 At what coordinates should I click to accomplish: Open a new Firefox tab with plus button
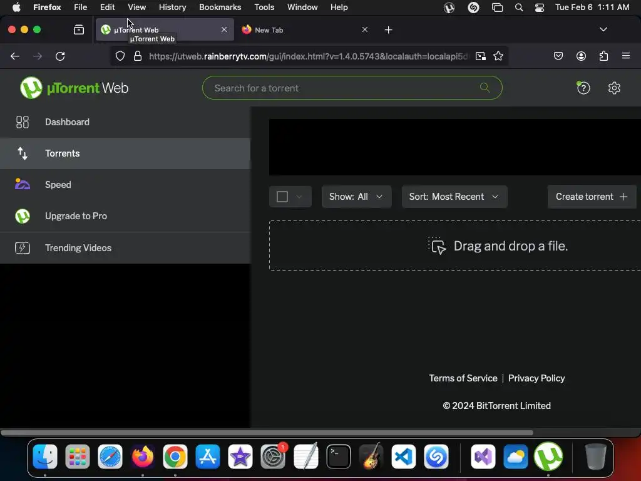click(388, 30)
